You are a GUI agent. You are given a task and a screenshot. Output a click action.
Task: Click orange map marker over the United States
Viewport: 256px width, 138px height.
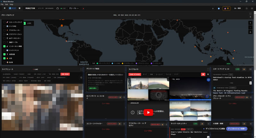tap(62, 26)
